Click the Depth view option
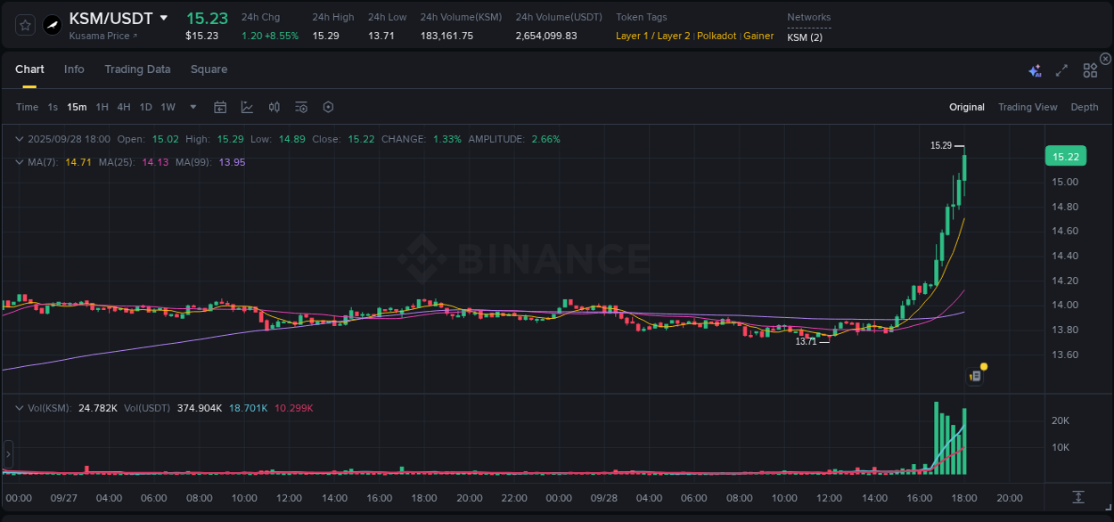1114x522 pixels. click(x=1085, y=106)
